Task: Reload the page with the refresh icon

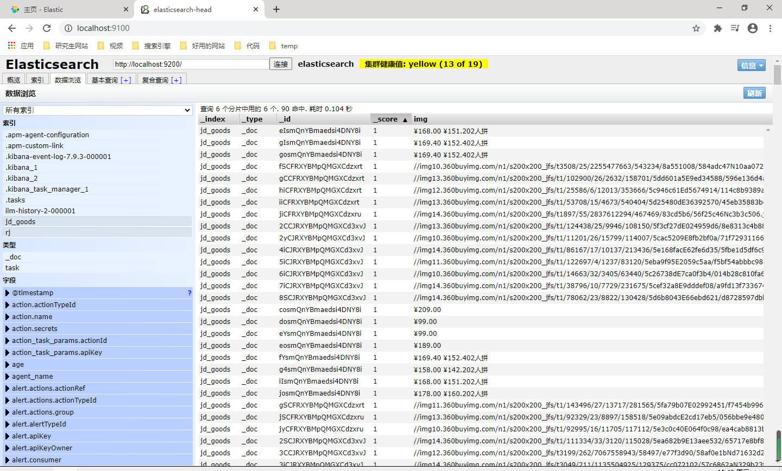Action: [47, 28]
